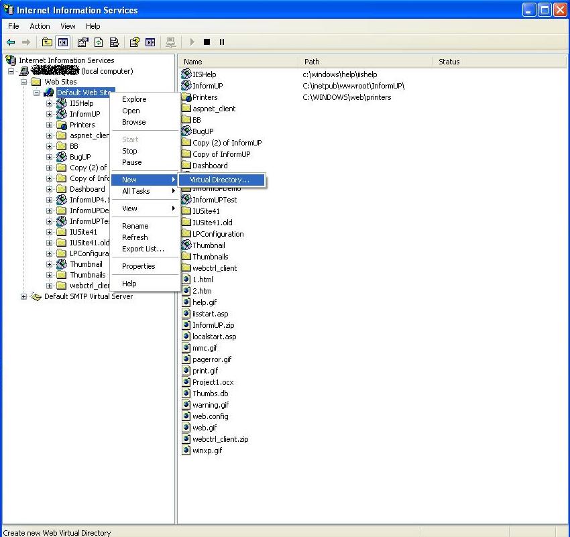This screenshot has width=570, height=537.
Task: Click the web.config file icon
Action: (186, 416)
